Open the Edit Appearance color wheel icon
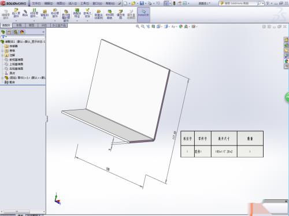289x216 pixels. pos(181,27)
